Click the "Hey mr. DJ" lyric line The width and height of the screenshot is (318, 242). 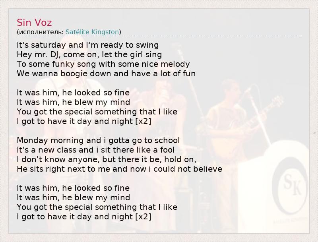[89, 54]
